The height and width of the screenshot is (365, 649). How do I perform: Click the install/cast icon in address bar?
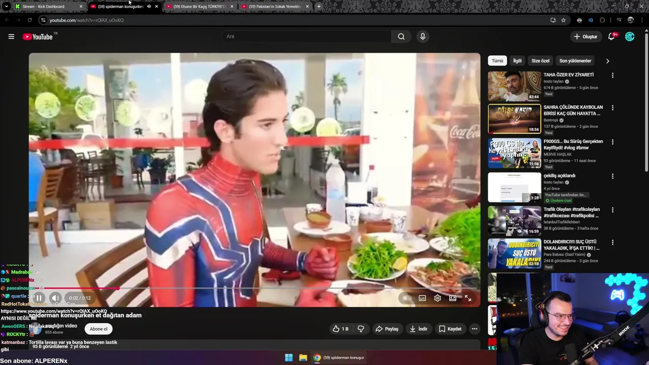[553, 20]
